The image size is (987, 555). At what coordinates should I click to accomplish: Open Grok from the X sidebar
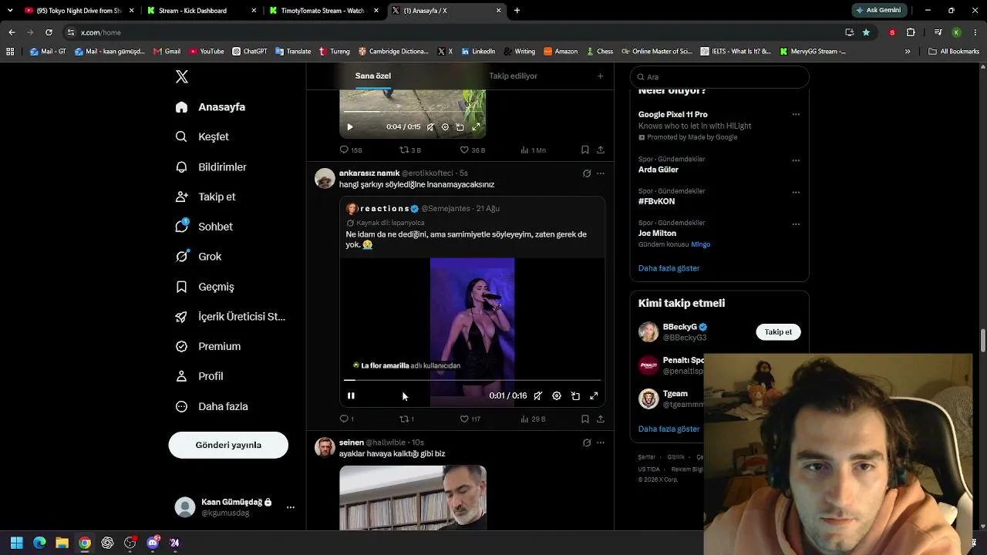[198, 257]
